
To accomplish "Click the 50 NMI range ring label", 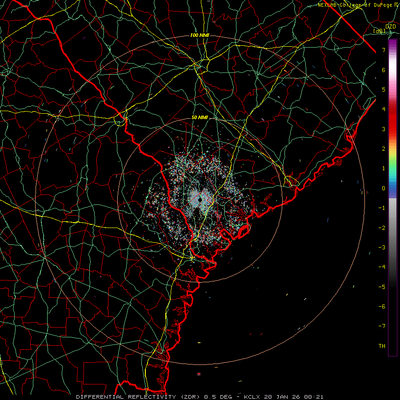I will click(200, 118).
